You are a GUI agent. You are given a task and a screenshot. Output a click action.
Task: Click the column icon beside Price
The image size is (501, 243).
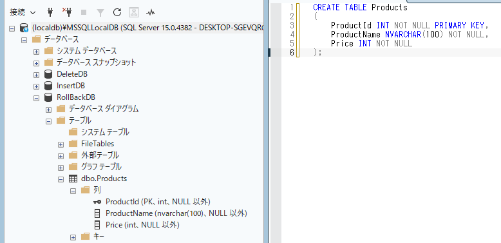(x=97, y=225)
